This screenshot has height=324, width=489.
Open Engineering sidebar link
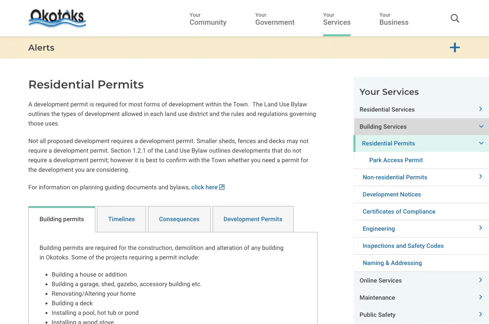pos(379,229)
